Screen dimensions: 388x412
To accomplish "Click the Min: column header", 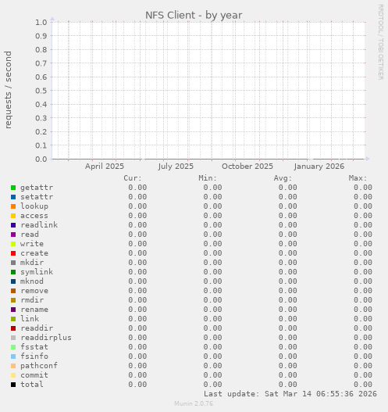I will coord(208,178).
